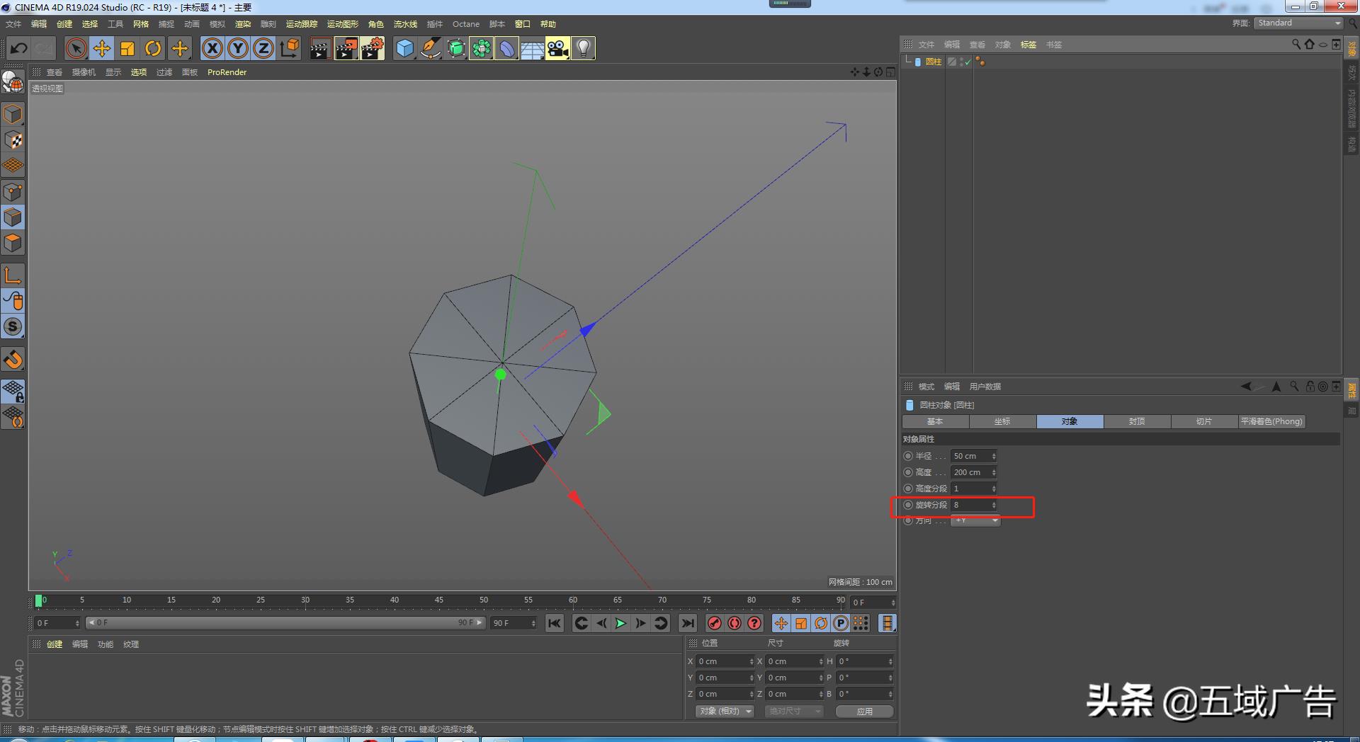This screenshot has height=742, width=1360.
Task: Click make editable icon in left toolbar
Action: (13, 83)
